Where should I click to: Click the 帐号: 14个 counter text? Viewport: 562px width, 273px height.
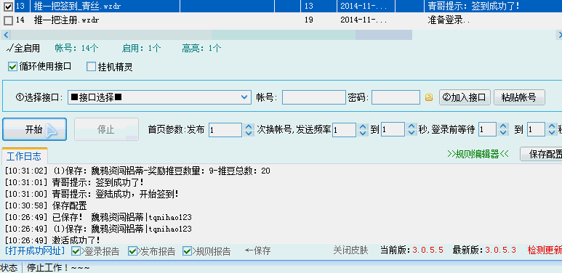tap(76, 49)
